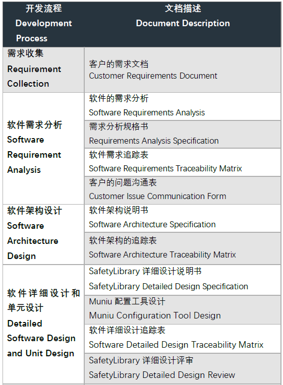Click the SafetyLibrary Detailed Design Review cell

[x=183, y=368]
